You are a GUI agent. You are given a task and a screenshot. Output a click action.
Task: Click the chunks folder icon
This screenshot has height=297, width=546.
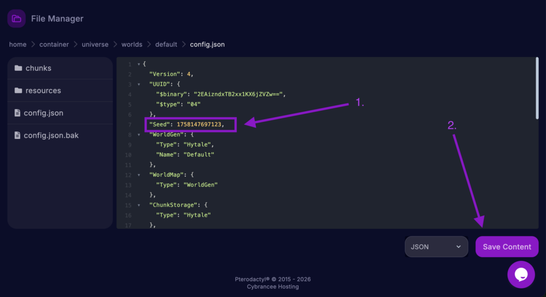pos(18,68)
